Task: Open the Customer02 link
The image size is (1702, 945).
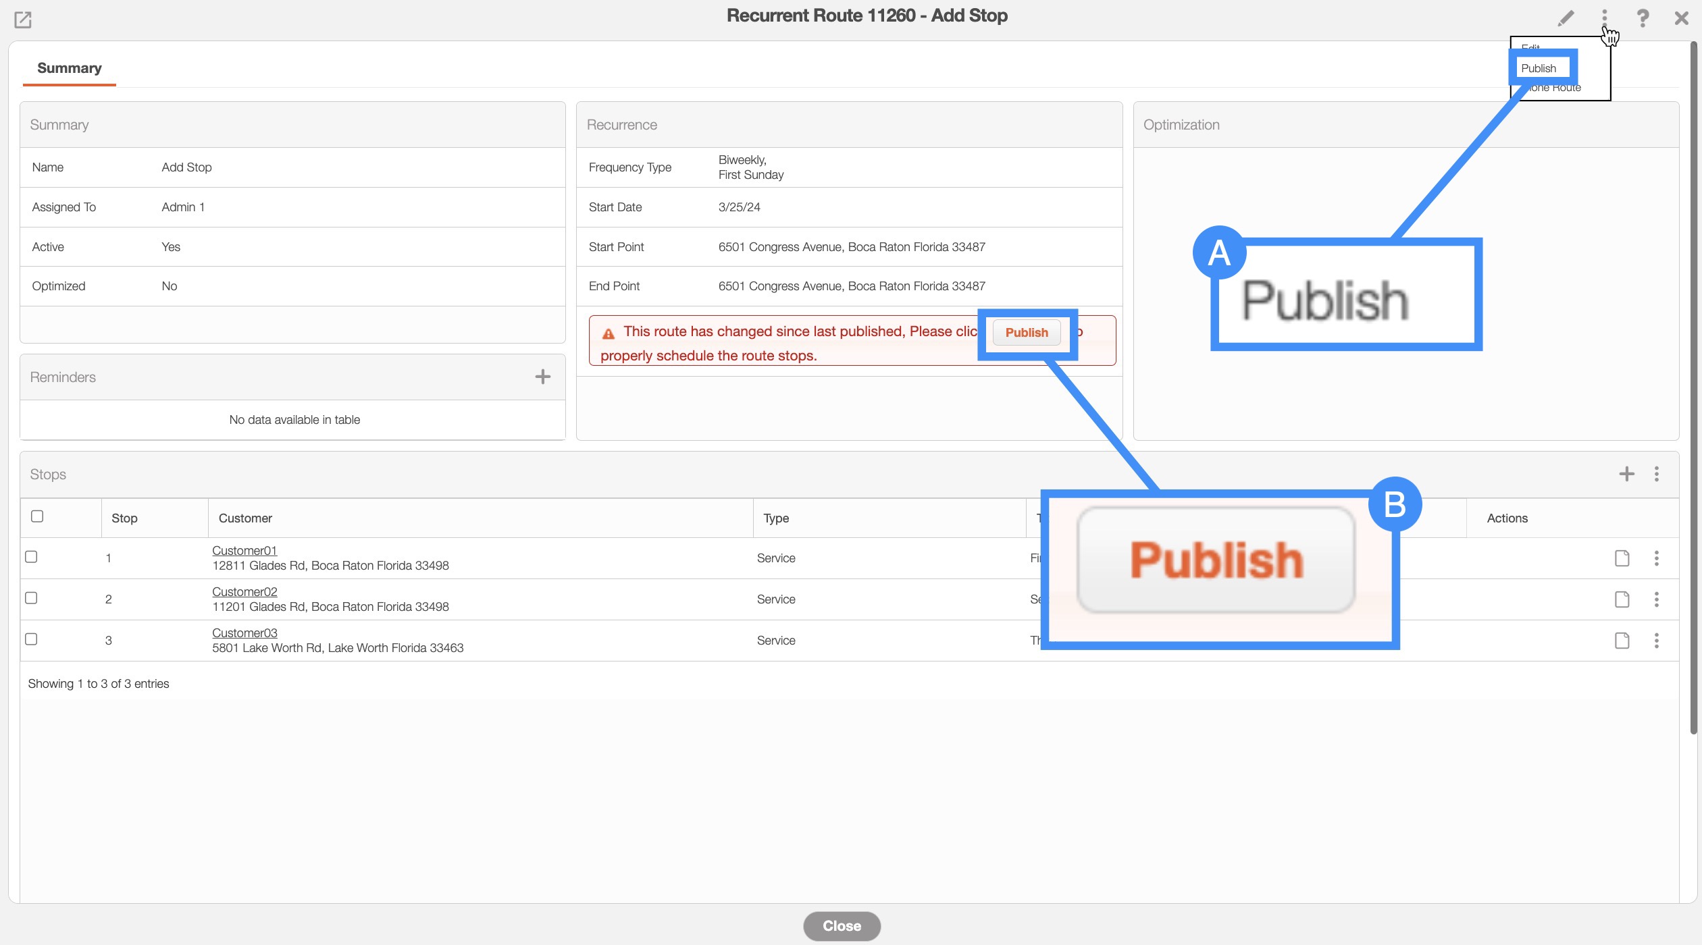Action: (244, 592)
